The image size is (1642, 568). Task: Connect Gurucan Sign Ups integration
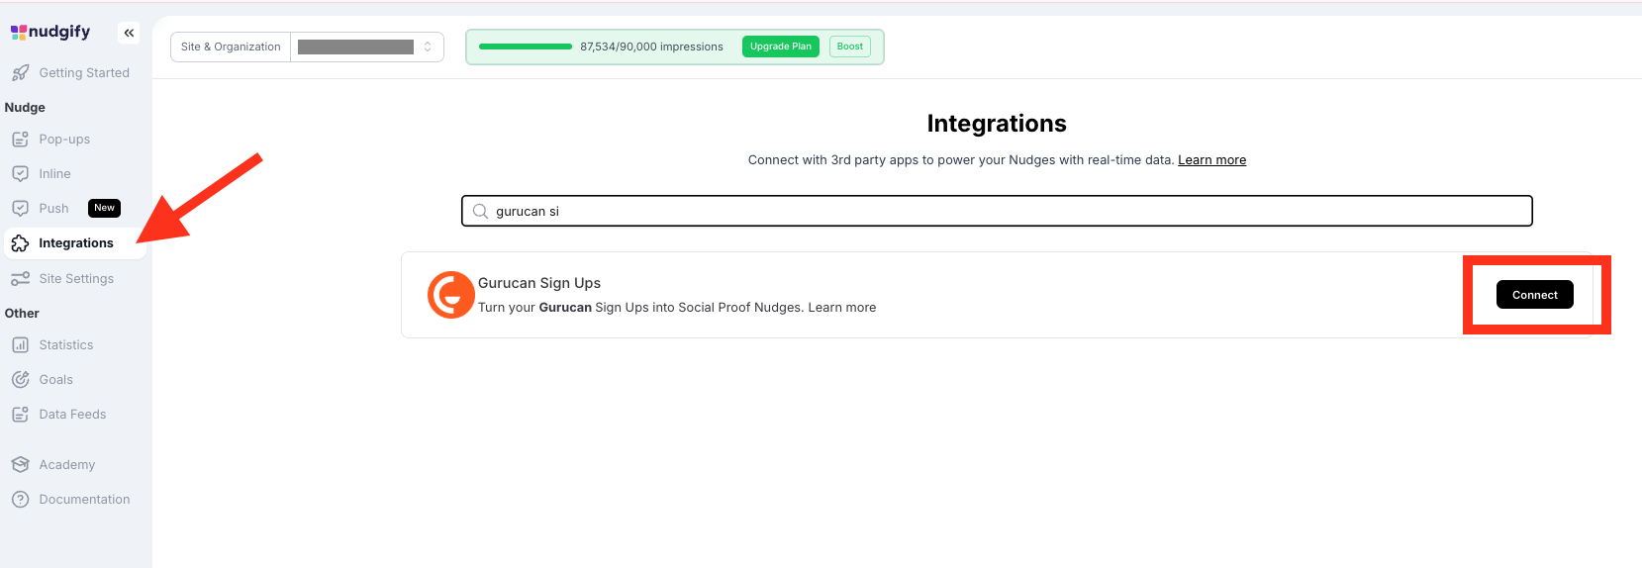1535,295
